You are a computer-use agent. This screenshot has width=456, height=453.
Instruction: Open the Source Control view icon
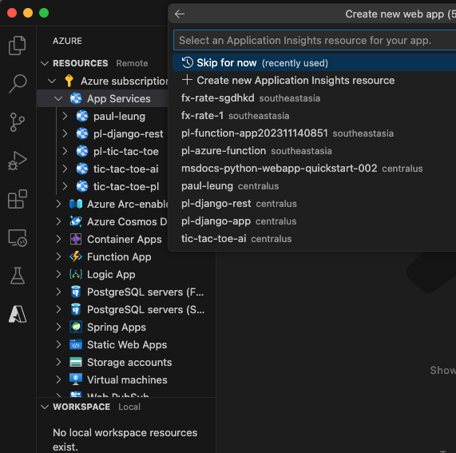click(x=17, y=122)
